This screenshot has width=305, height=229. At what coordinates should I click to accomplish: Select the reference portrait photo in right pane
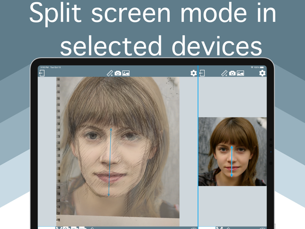tap(232, 151)
